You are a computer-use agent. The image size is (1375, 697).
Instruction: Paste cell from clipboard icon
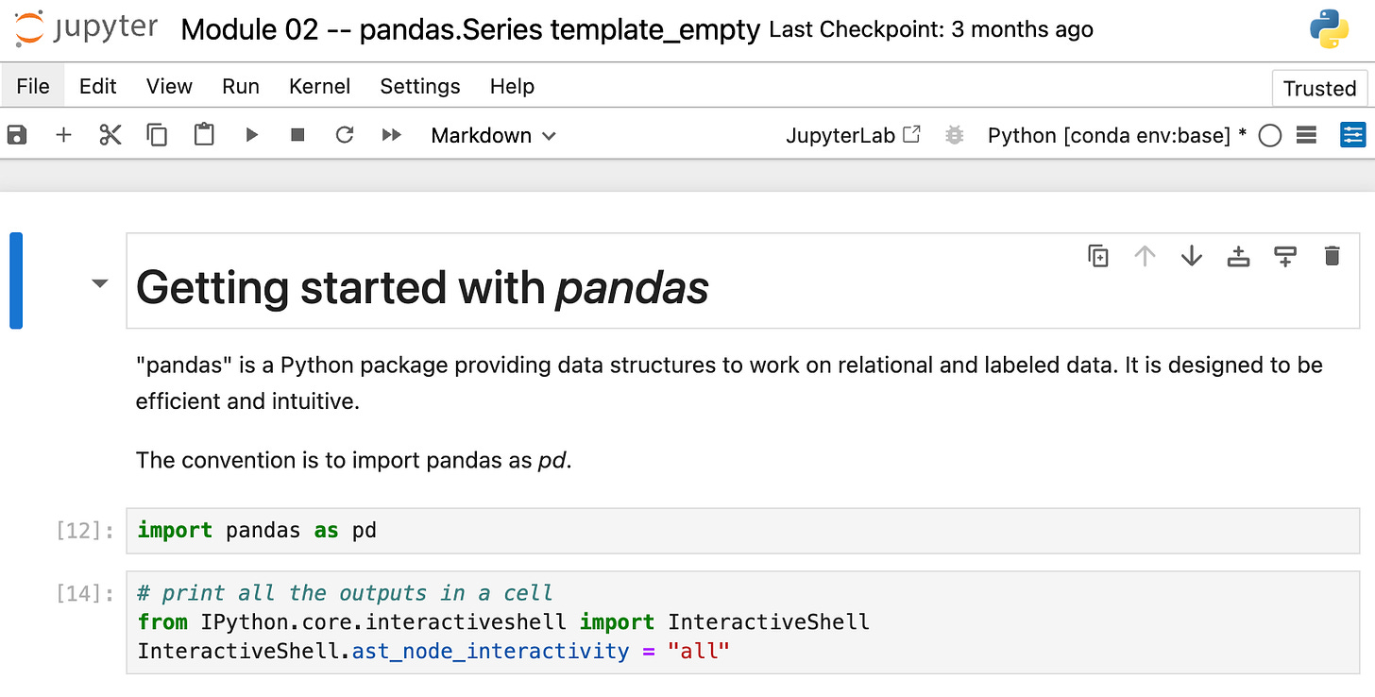204,135
